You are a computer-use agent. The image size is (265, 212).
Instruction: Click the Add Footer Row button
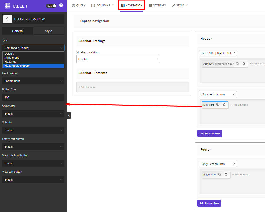coord(209,203)
